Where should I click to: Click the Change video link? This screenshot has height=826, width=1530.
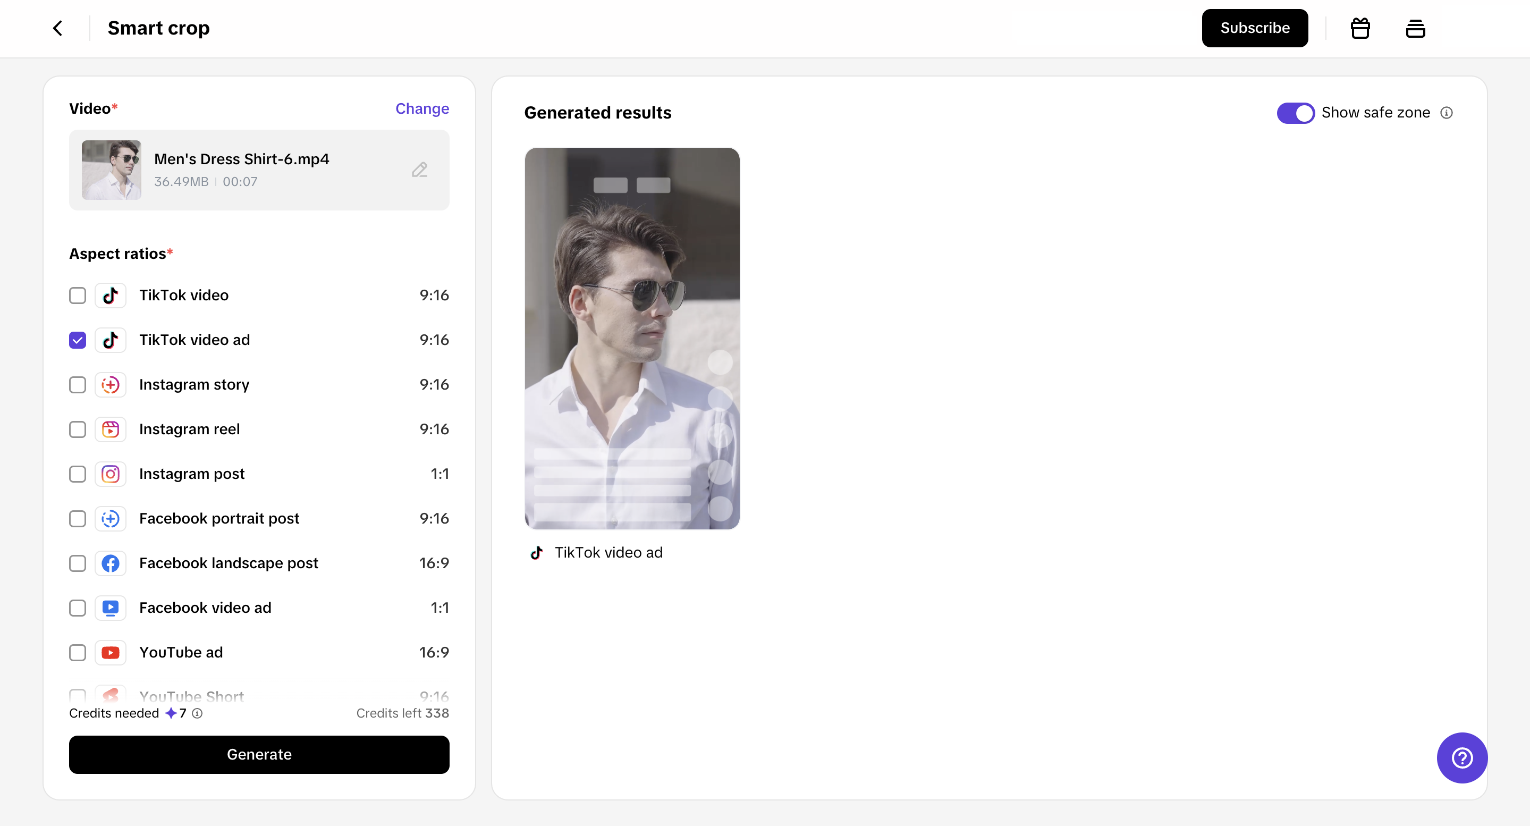point(422,109)
